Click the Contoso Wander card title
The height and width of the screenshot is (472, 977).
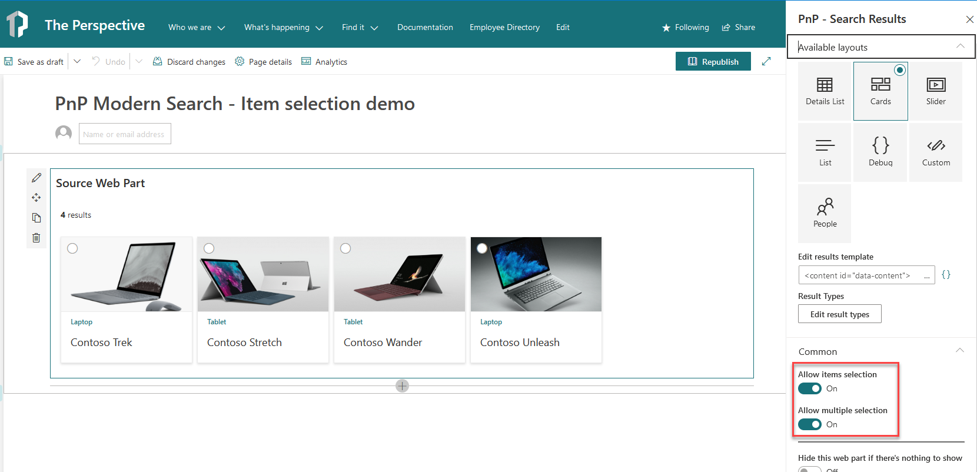383,343
